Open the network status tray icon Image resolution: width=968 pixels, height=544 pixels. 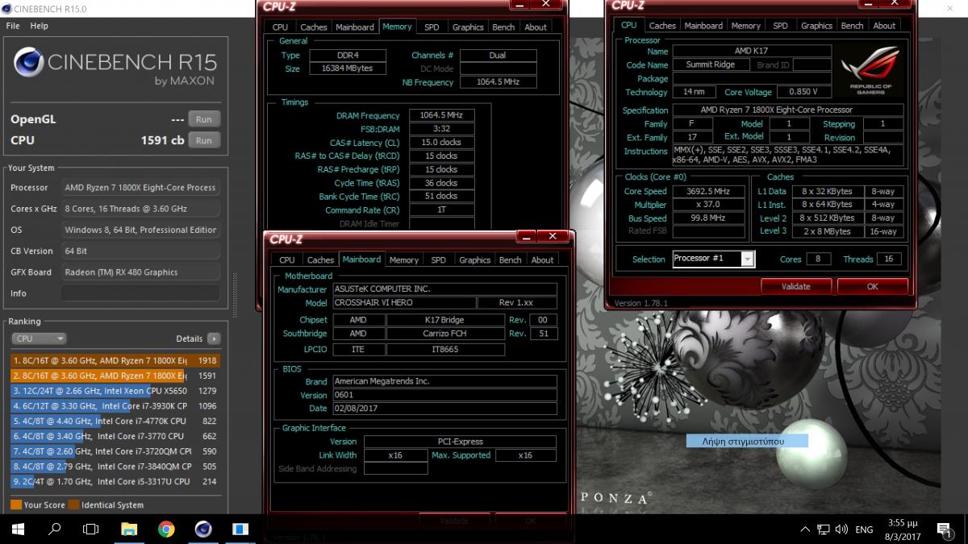824,529
